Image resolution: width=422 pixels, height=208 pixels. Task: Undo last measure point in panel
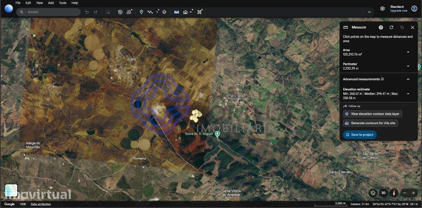(402, 28)
